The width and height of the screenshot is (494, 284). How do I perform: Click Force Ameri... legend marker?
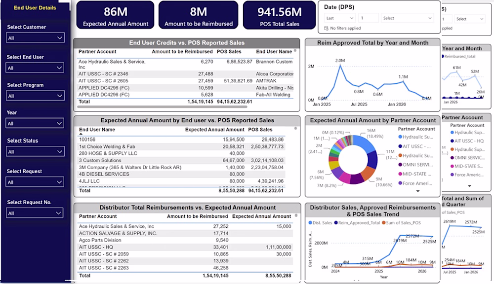400,183
